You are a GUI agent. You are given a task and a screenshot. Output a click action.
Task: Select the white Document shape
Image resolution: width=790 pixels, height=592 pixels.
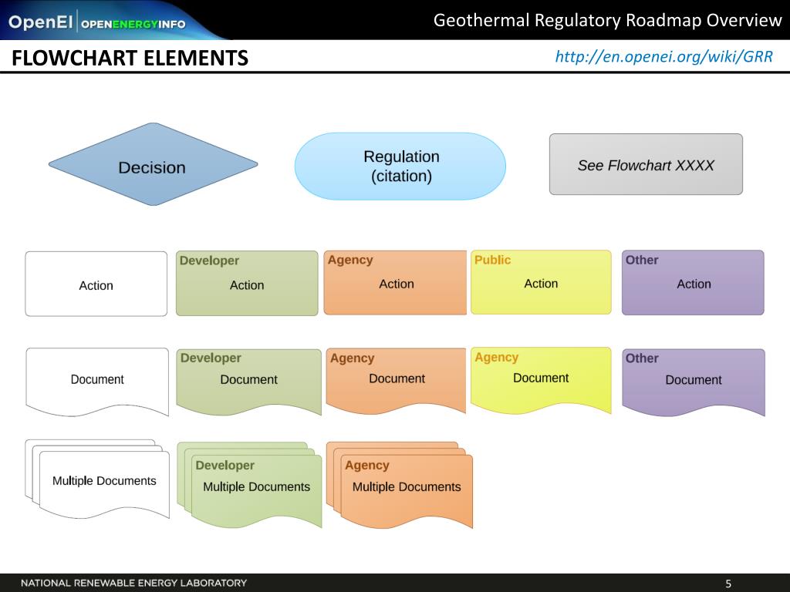pyautogui.click(x=97, y=382)
